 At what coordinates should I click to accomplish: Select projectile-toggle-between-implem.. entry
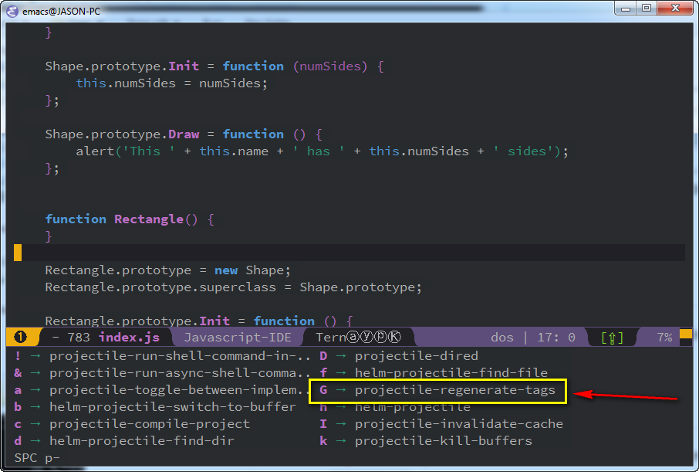(180, 390)
